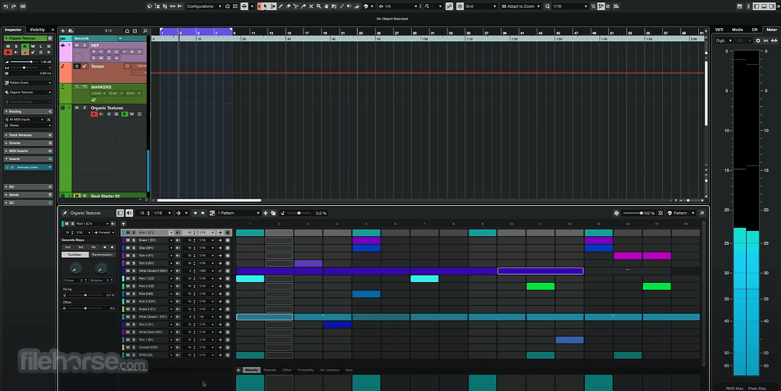Switch to the Media tab
781x391 pixels.
pos(737,29)
